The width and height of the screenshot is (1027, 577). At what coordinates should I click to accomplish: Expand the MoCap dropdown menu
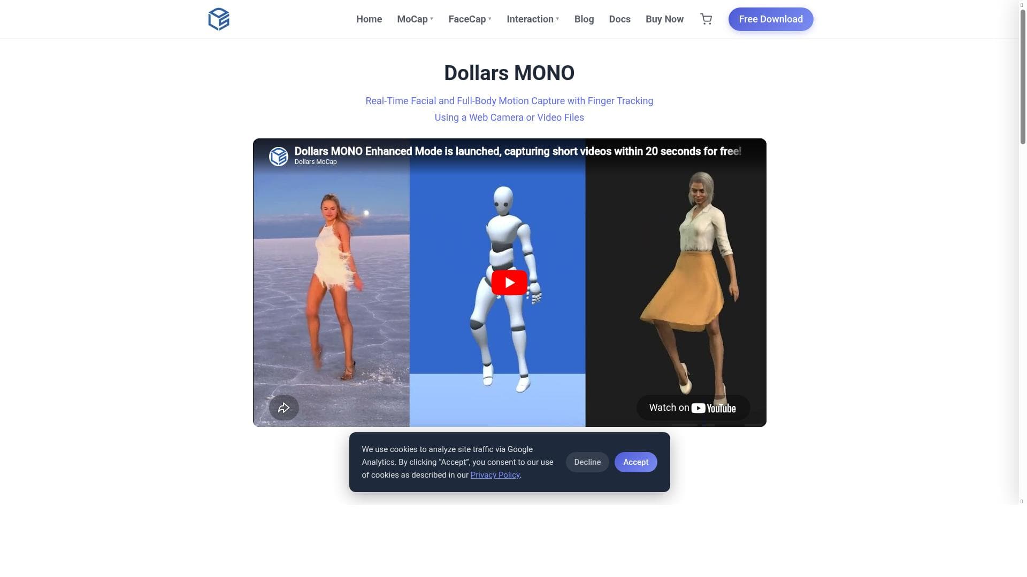pyautogui.click(x=415, y=19)
